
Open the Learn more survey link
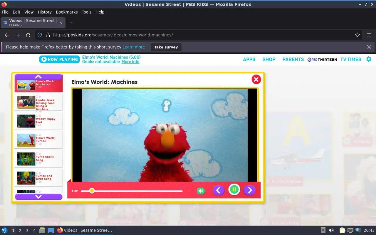pyautogui.click(x=134, y=47)
